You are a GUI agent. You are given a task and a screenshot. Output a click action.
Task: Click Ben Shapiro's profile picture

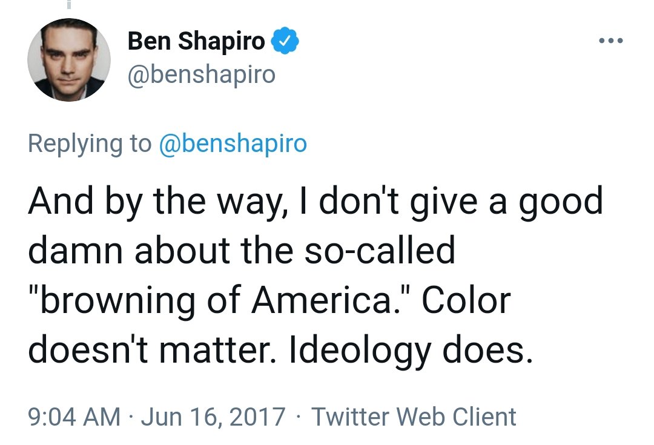pyautogui.click(x=69, y=60)
